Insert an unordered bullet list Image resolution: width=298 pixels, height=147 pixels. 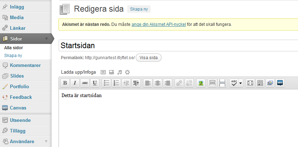pyautogui.click(x=106, y=83)
